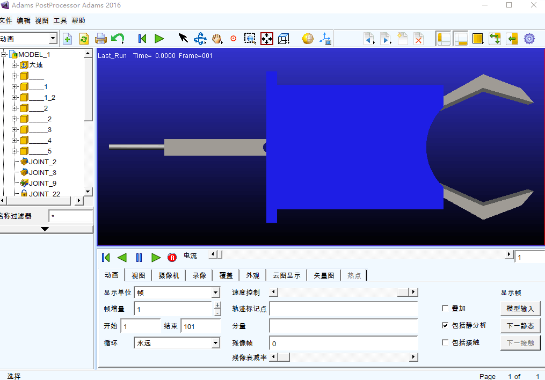Toggle the tree view panel layout icon
The image size is (545, 380).
pyautogui.click(x=444, y=39)
